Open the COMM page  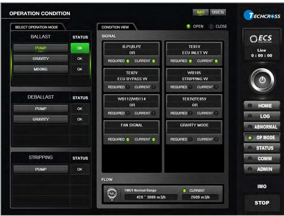262,158
